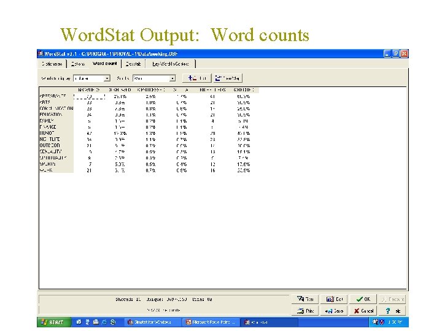Viewport: 442px width, 331px height.
Task: Click the WordStat icon in the title bar
Action: [41, 53]
